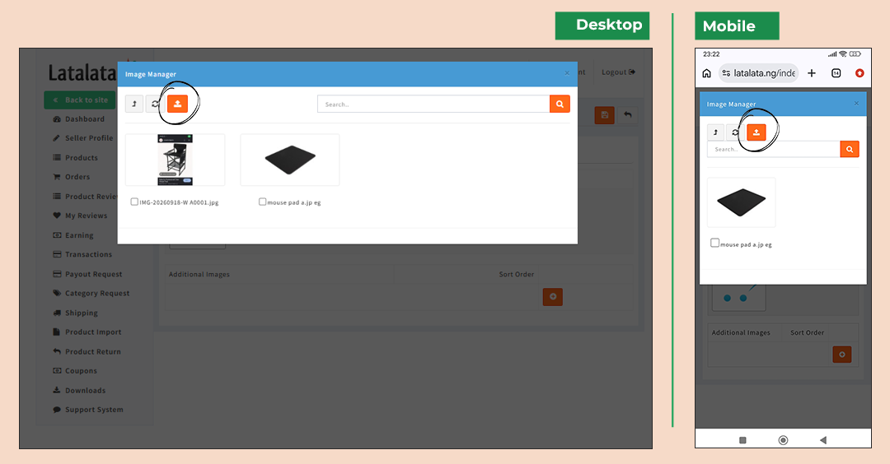Viewport: 890px width, 464px height.
Task: Select the mobile mouse pad thumbnail
Action: pos(742,203)
